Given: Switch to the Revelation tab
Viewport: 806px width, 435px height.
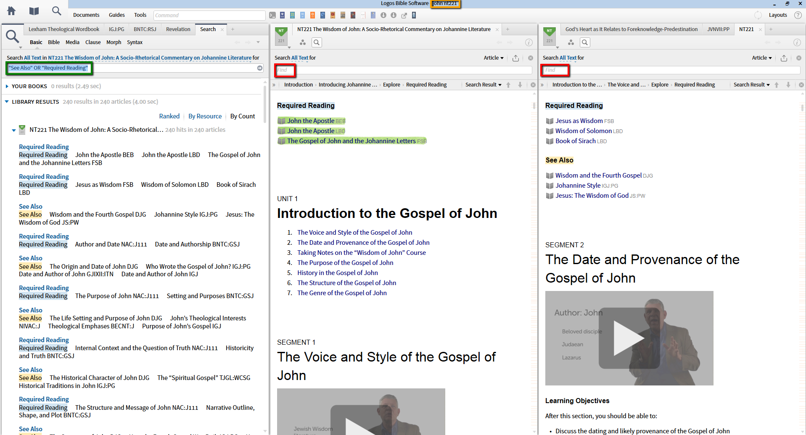Looking at the screenshot, I should [x=178, y=29].
